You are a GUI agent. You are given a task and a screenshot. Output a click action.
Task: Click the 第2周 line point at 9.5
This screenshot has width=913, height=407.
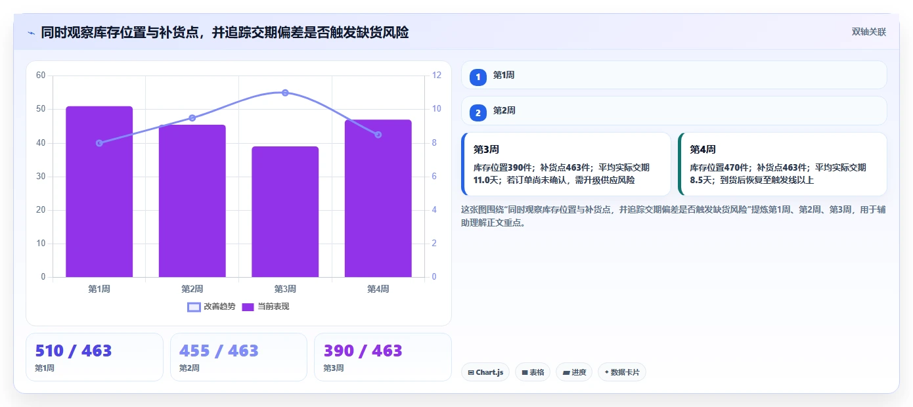(x=192, y=118)
